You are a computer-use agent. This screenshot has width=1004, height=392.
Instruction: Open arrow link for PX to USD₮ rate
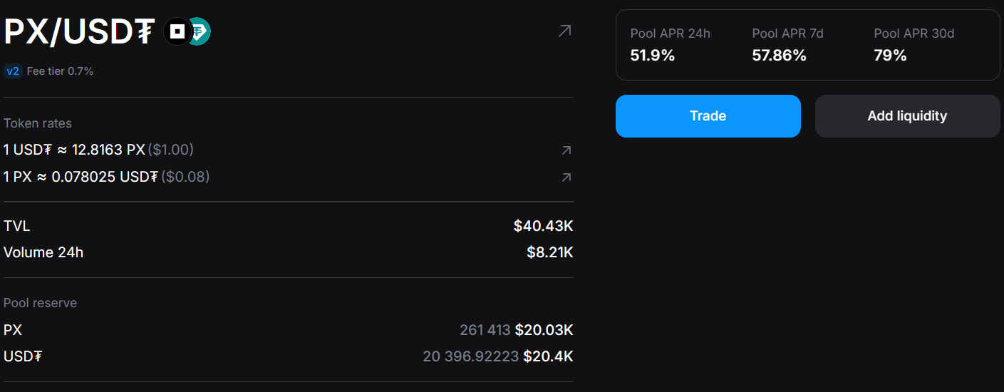tap(566, 177)
